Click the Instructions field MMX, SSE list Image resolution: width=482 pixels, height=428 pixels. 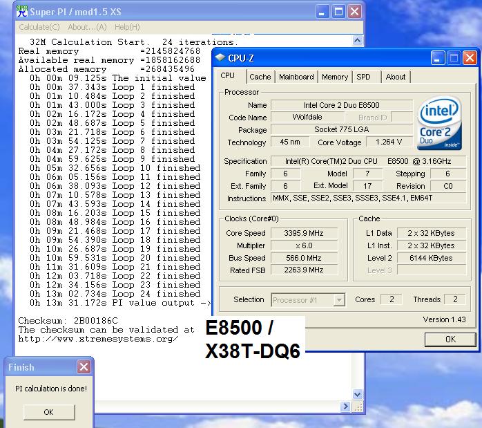368,198
